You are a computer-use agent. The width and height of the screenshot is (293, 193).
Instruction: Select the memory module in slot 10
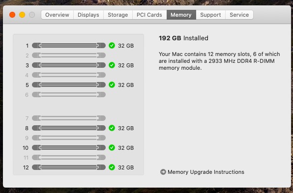[x=69, y=148]
